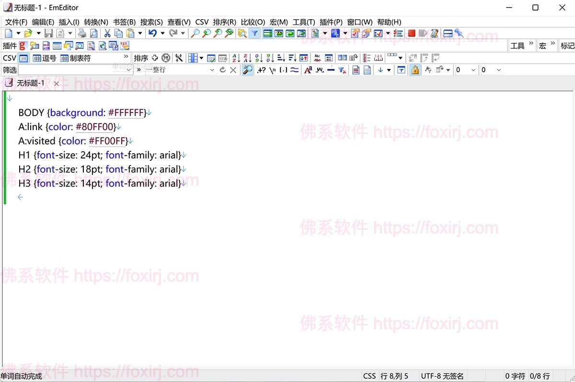Open the 宏(M) menu
The width and height of the screenshot is (575, 382).
pos(279,22)
